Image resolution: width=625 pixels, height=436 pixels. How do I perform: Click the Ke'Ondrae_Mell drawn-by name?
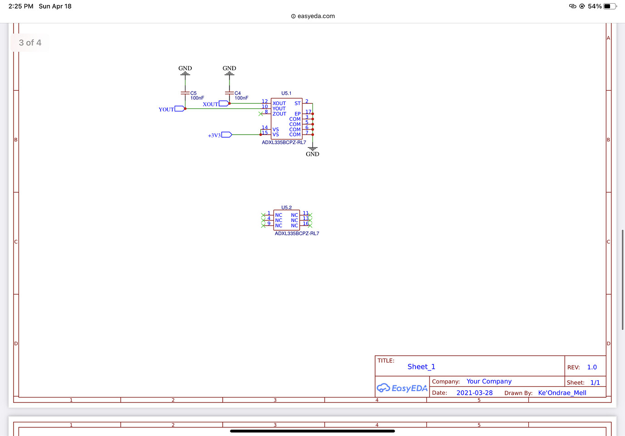pos(562,392)
